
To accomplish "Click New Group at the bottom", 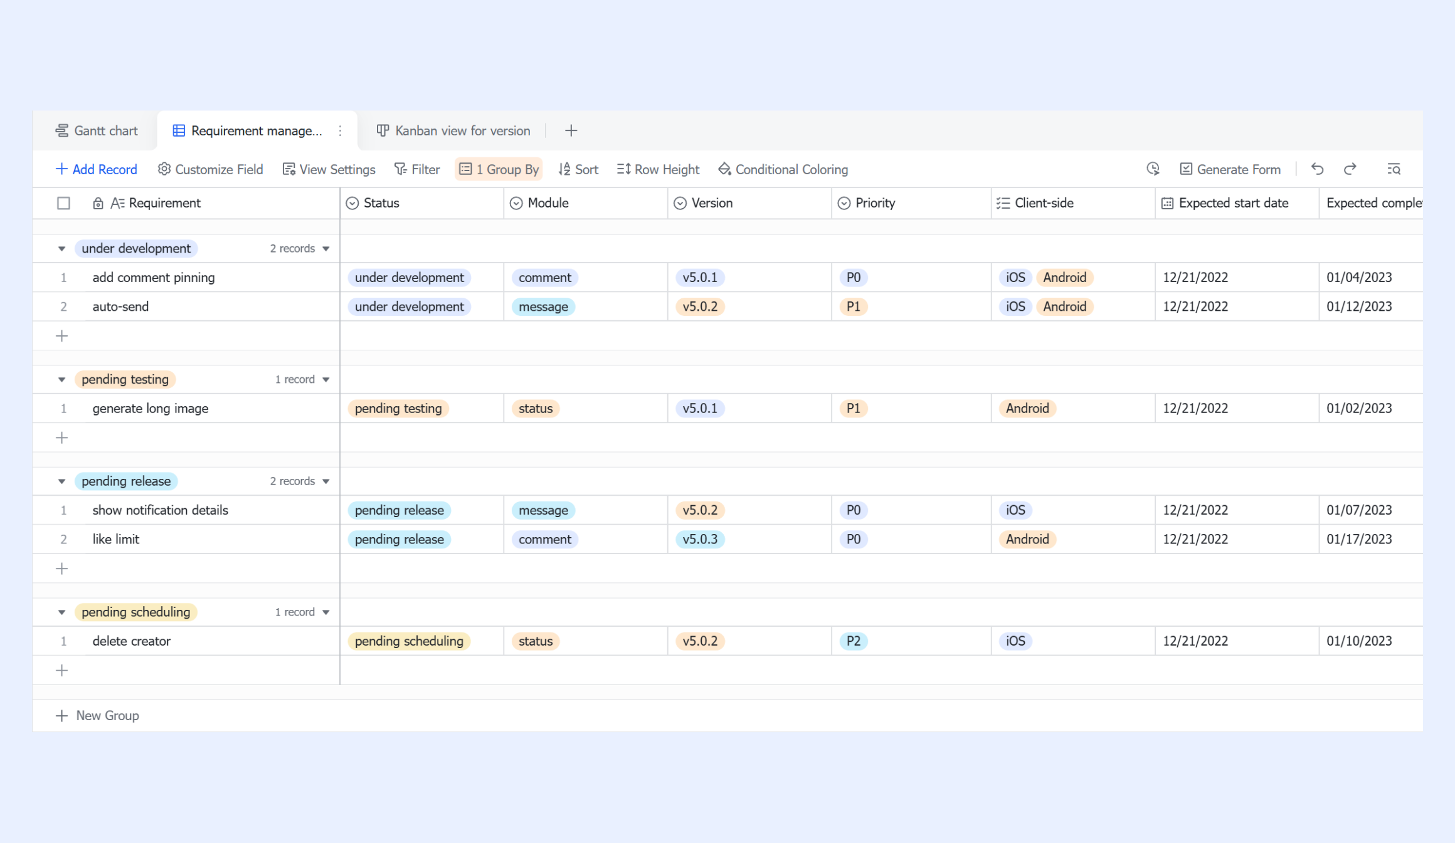I will tap(97, 716).
